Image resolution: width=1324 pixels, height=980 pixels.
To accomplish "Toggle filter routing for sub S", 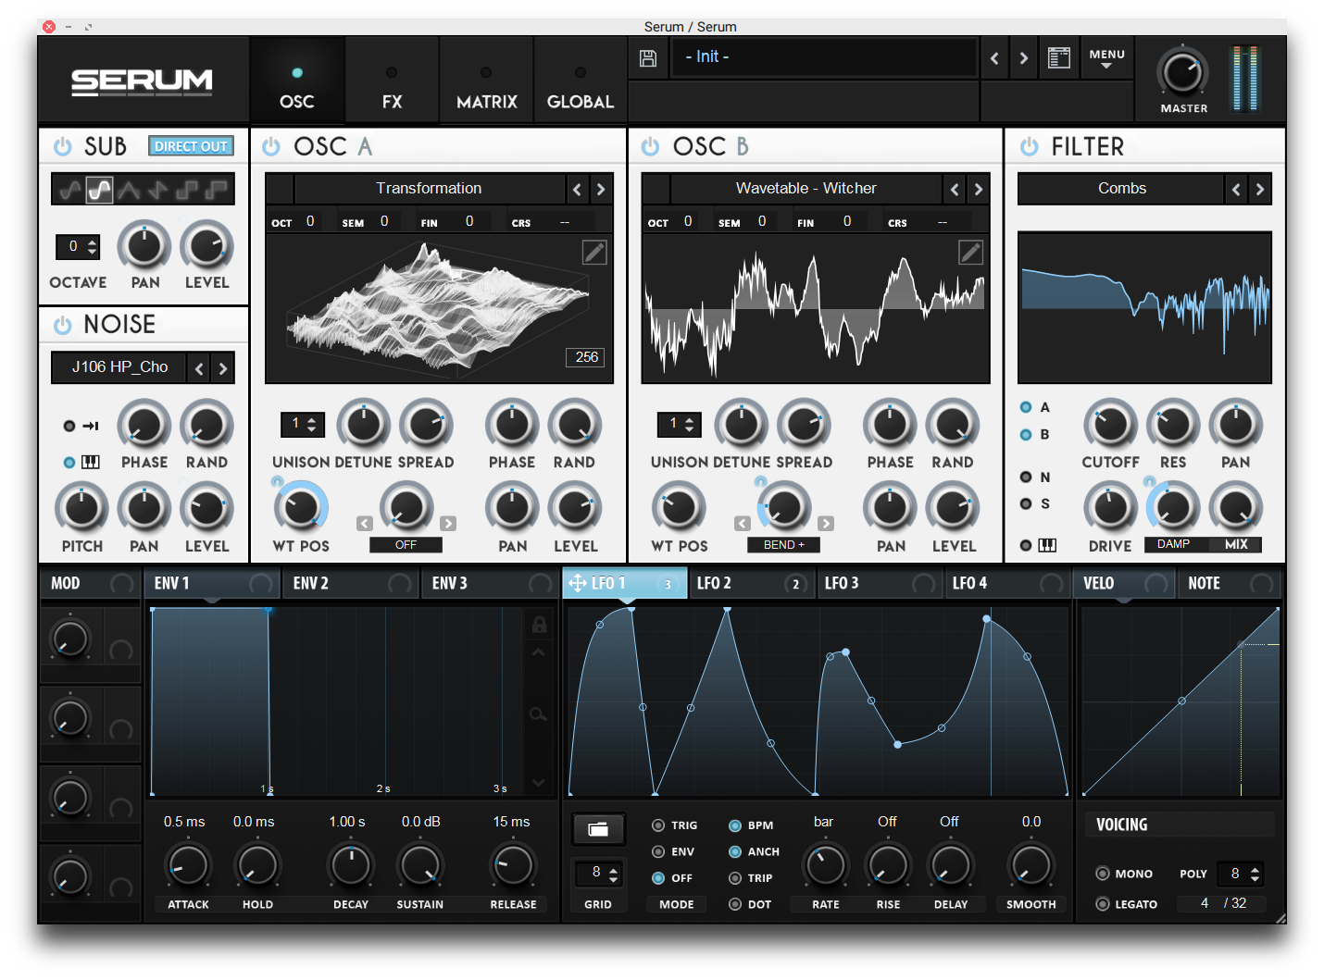I will pyautogui.click(x=1026, y=503).
